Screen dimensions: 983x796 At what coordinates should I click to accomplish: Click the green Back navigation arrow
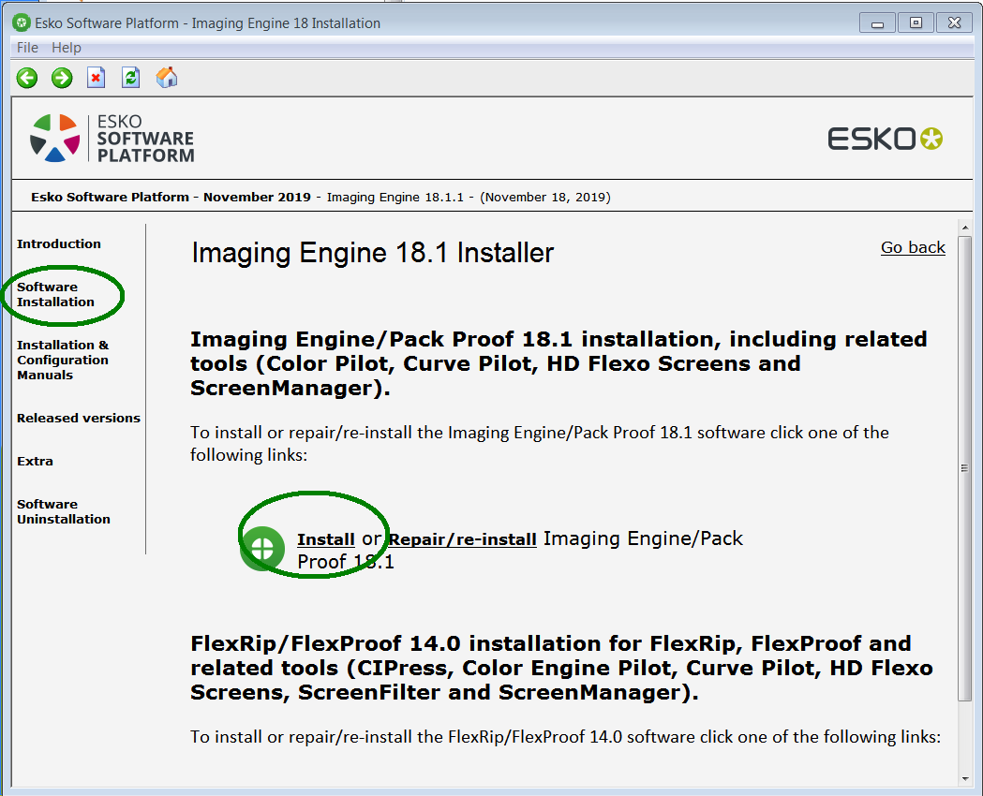pyautogui.click(x=26, y=78)
